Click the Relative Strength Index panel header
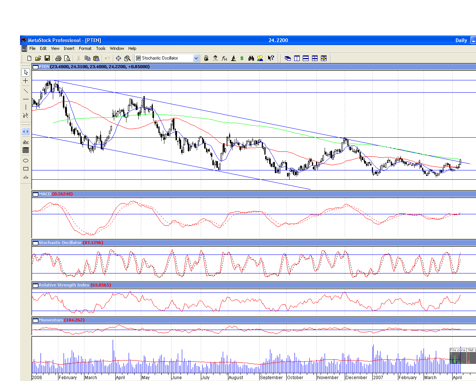Screen dimensions: 476x381 64,285
